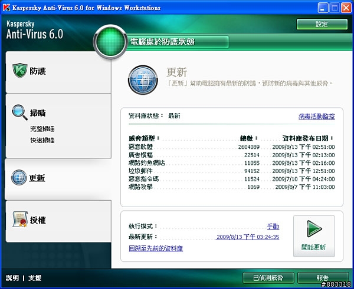Screen dimensions: 354x289
Task: Click the 資料庫狀態 最新 status text
Action: (155, 116)
